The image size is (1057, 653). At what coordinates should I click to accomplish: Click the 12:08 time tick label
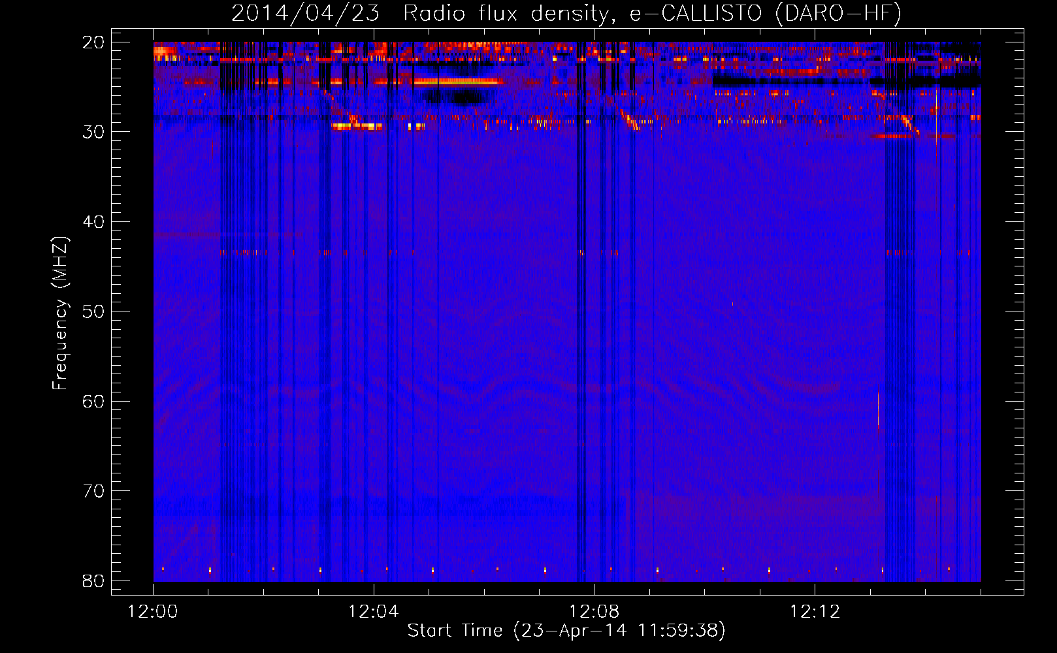pyautogui.click(x=594, y=612)
